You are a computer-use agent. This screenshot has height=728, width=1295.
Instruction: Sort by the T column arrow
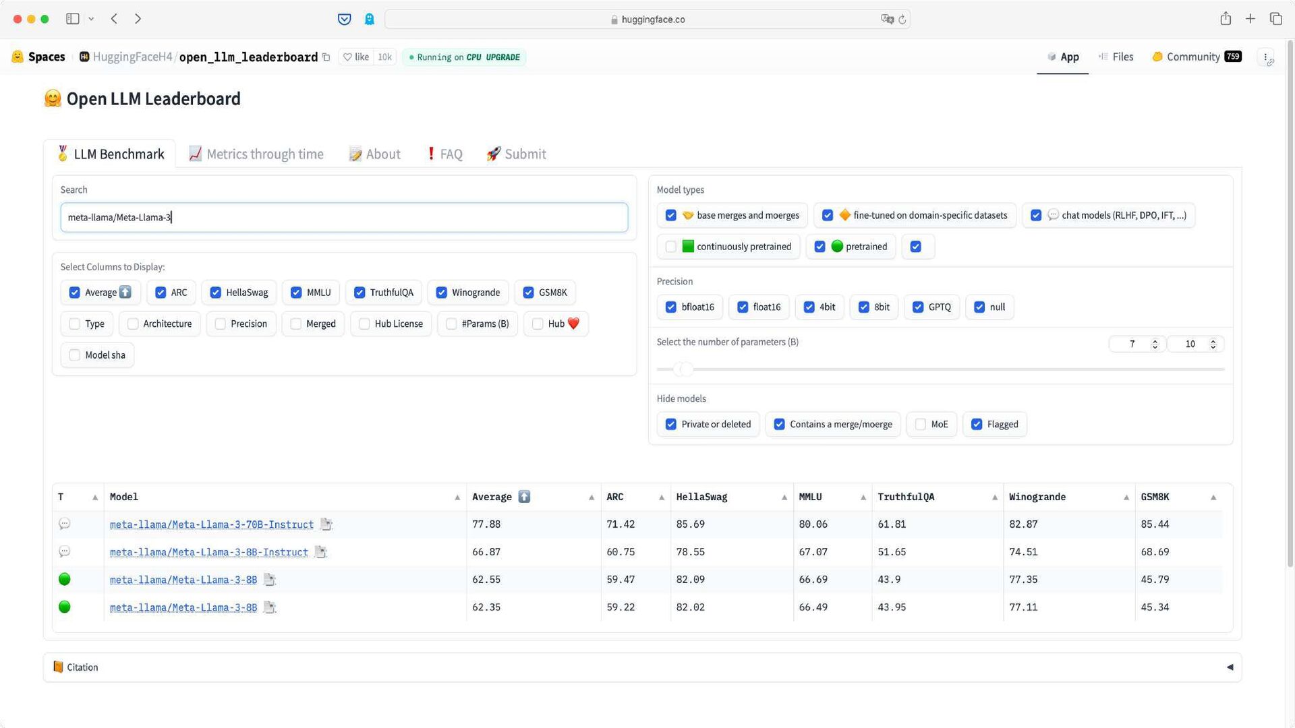click(95, 497)
